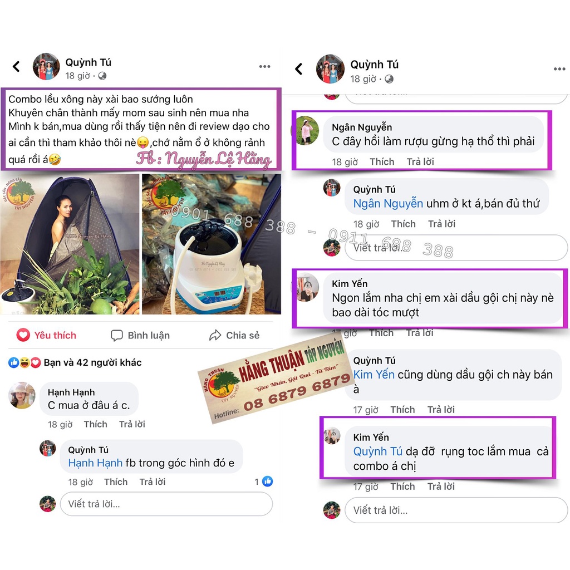This screenshot has width=570, height=570.
Task: Focus the left 'Viết trả lời...' input field
Action: (x=166, y=504)
